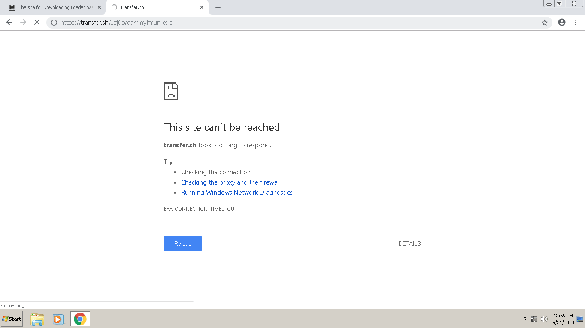The height and width of the screenshot is (328, 585).
Task: Open the Windows Start button
Action: point(12,319)
